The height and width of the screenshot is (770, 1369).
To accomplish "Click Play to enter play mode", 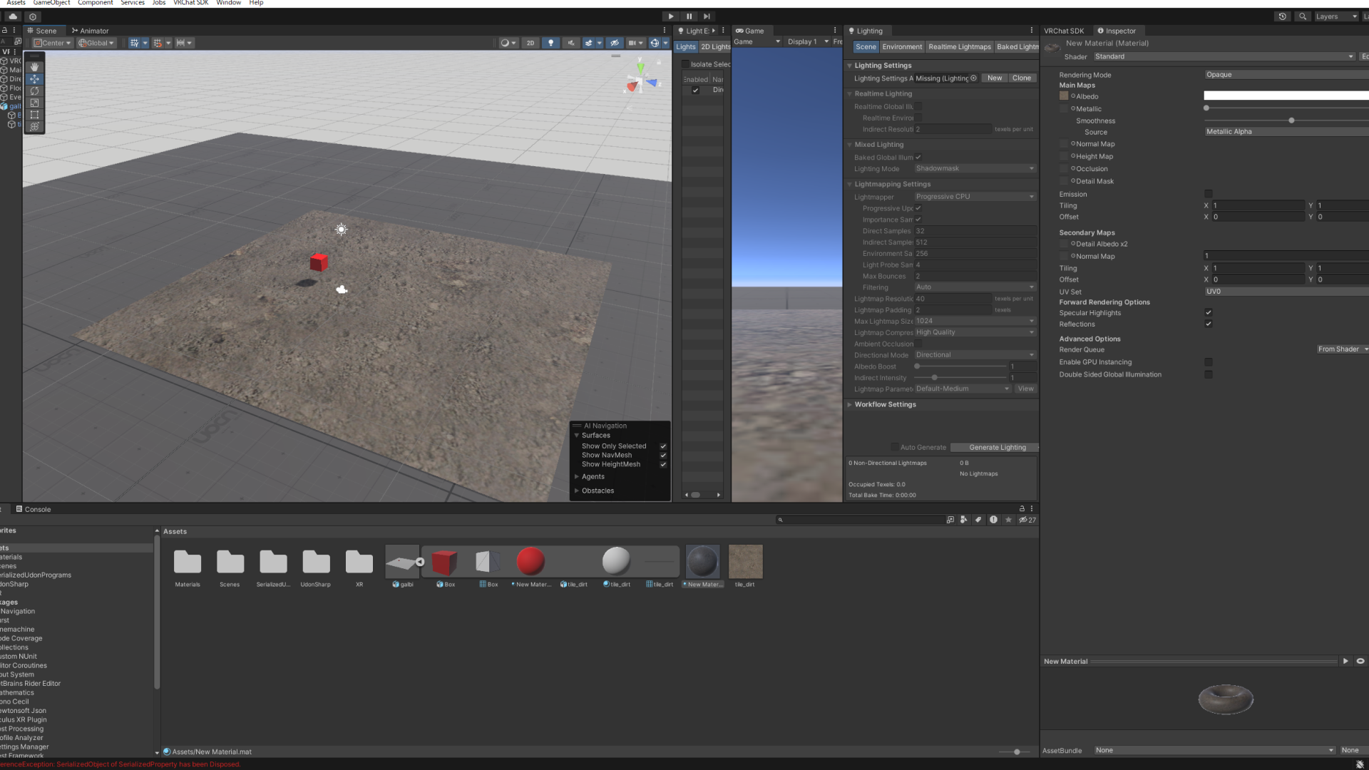I will coord(671,16).
